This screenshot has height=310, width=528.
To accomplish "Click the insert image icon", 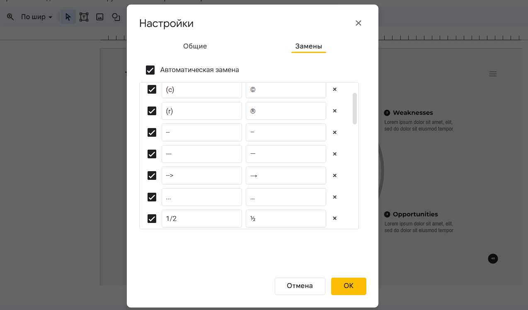I will coord(100,17).
